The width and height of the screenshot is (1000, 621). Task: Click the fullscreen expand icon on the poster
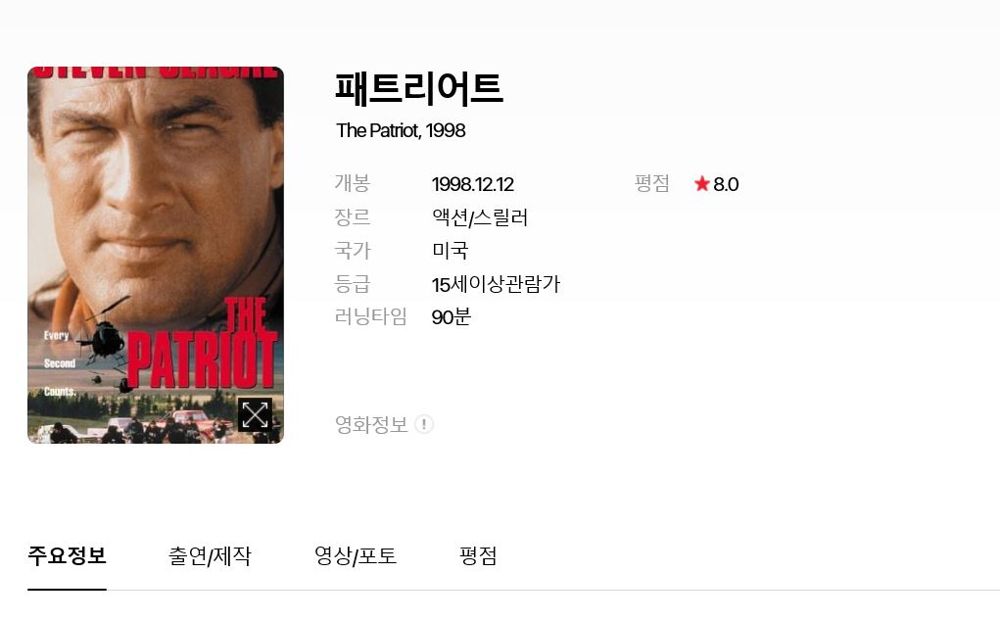tap(255, 415)
